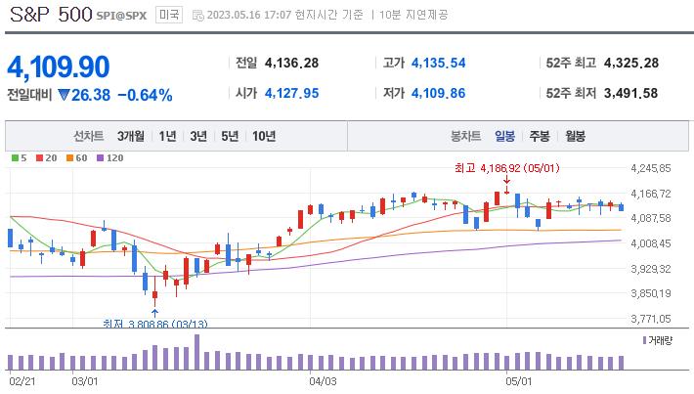
Task: Click the calendar icon beside the timestamp
Action: click(x=197, y=16)
